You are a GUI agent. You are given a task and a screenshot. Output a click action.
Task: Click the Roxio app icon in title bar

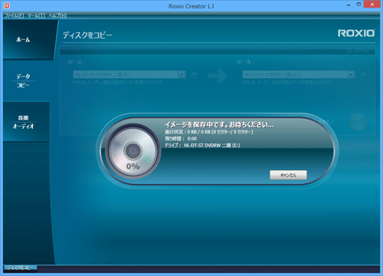7,5
